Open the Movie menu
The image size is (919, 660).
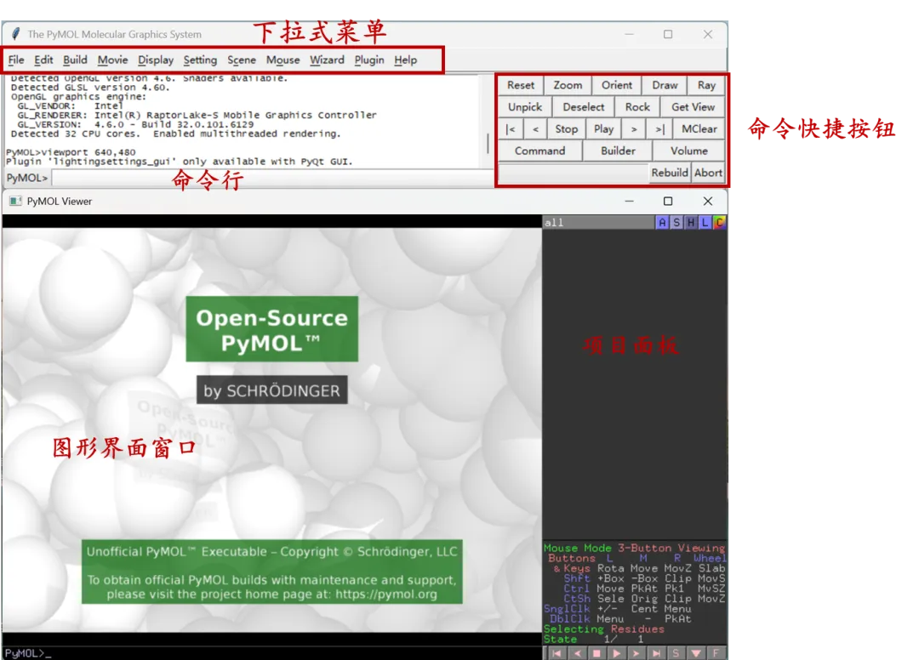(x=112, y=60)
